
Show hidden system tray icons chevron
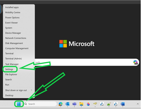[138, 104]
